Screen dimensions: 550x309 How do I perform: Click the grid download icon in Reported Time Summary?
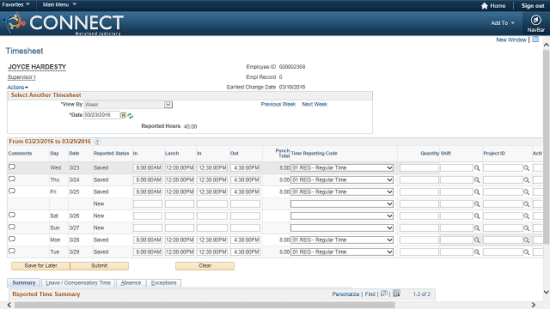pos(396,294)
